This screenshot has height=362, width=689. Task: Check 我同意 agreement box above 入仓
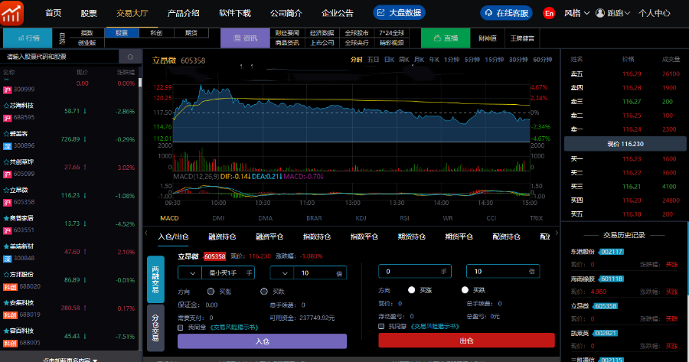[x=180, y=327]
